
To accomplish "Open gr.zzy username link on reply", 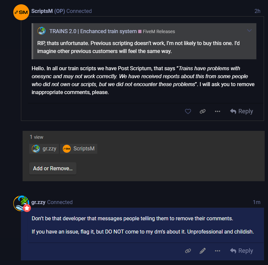I will pos(38,202).
